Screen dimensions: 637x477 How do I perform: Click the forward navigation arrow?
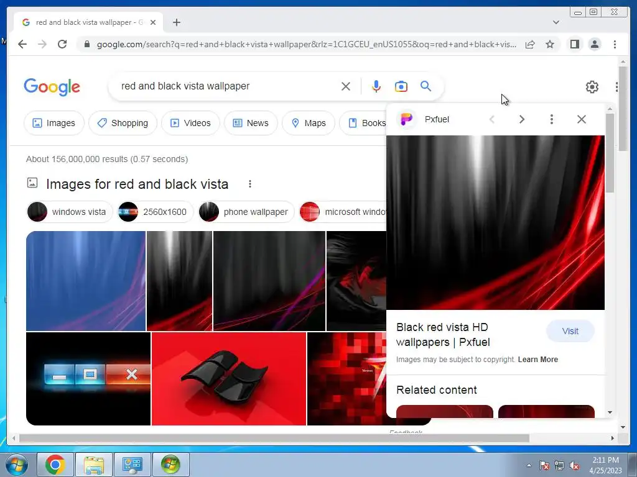42,44
